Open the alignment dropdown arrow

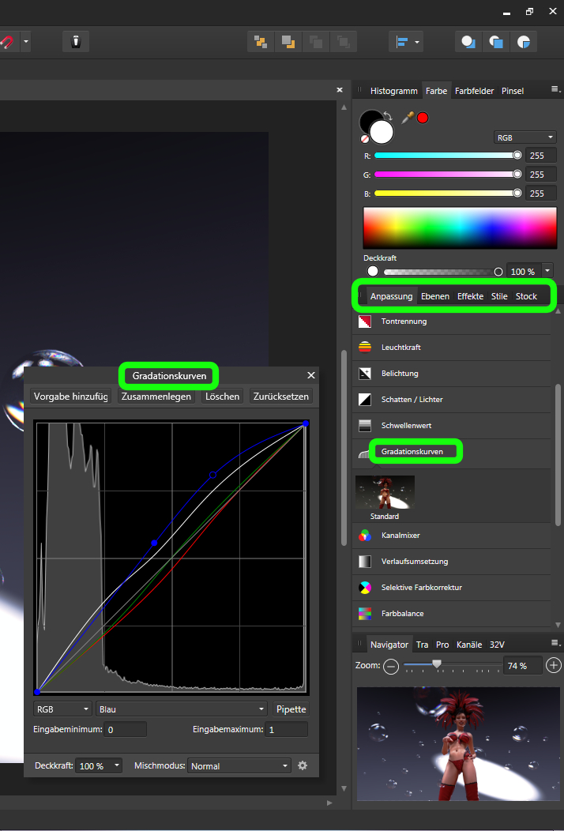[x=418, y=41]
